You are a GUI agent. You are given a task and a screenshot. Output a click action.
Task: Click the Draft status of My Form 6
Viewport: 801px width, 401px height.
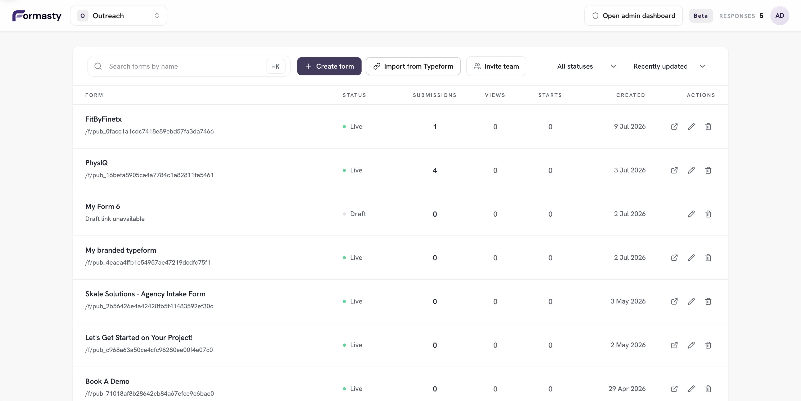pos(354,214)
